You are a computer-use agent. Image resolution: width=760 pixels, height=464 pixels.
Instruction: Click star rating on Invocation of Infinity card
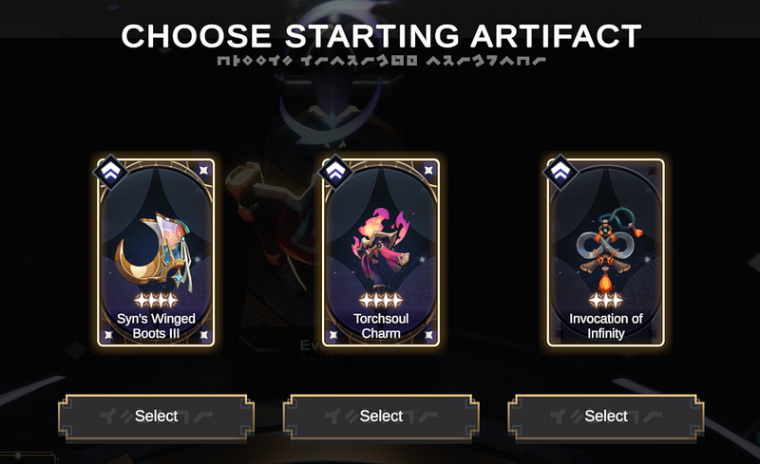click(x=606, y=300)
